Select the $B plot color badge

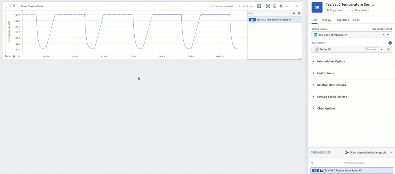coord(252,20)
